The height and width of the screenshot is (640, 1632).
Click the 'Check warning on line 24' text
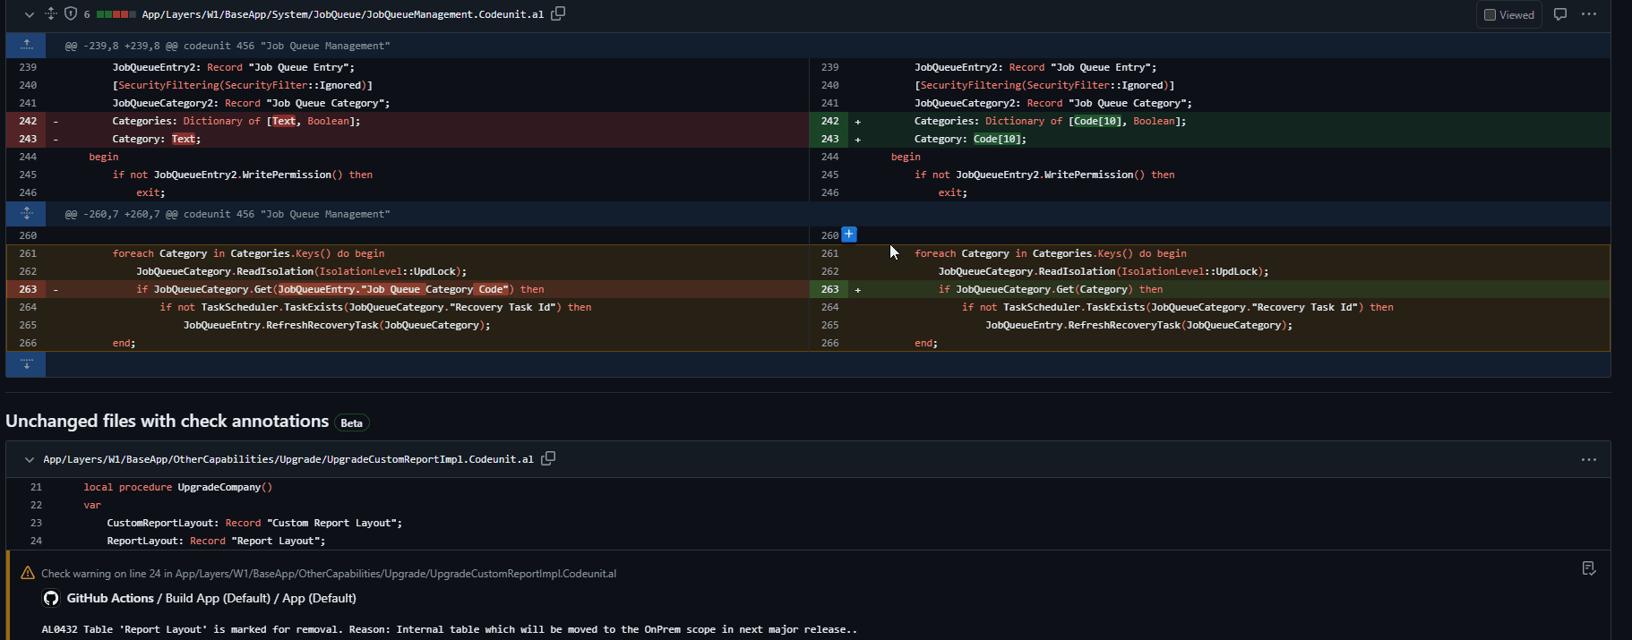point(329,573)
